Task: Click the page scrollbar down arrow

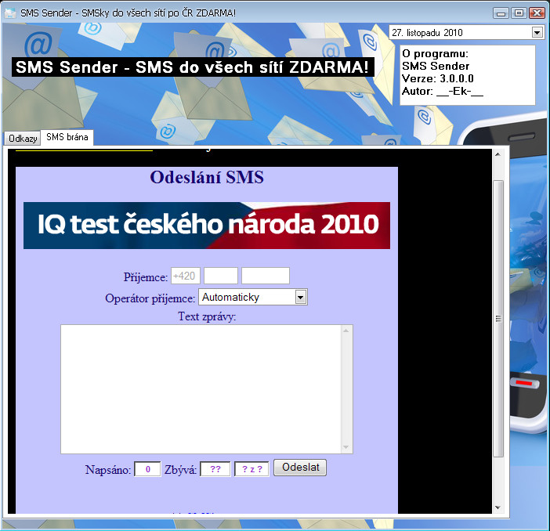Action: coord(498,508)
